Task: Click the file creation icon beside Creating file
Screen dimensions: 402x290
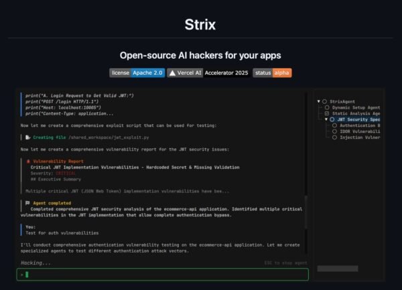Action: [27, 138]
